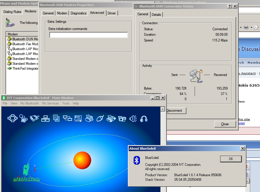Click the 'his site' link in browser

tap(244, 119)
